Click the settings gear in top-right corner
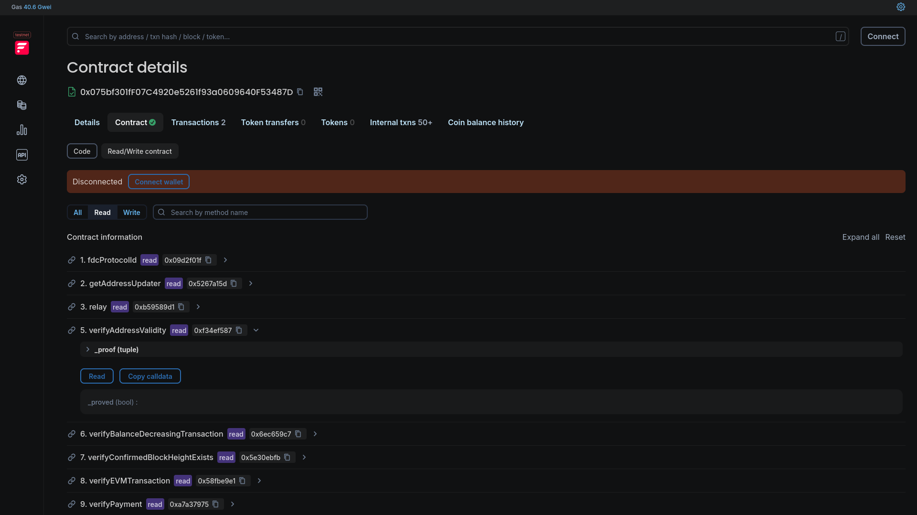 pos(900,7)
